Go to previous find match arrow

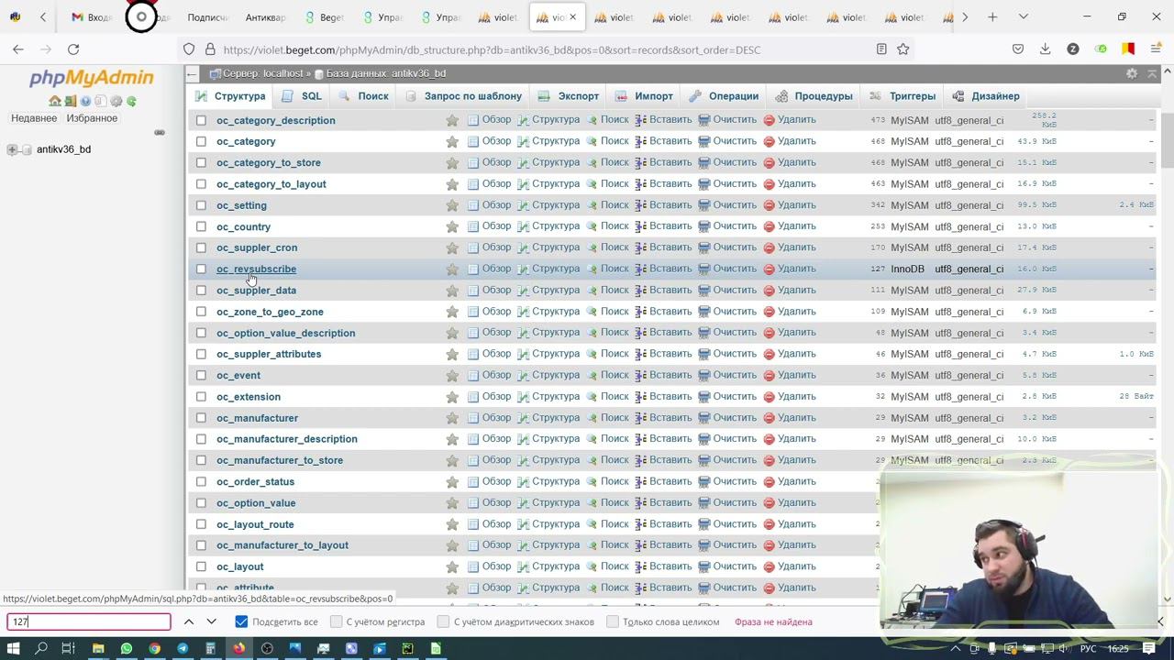(189, 621)
